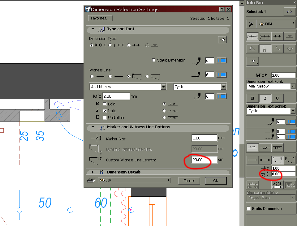
Task: Select no witness line icon in Info Box
Action: click(253, 160)
